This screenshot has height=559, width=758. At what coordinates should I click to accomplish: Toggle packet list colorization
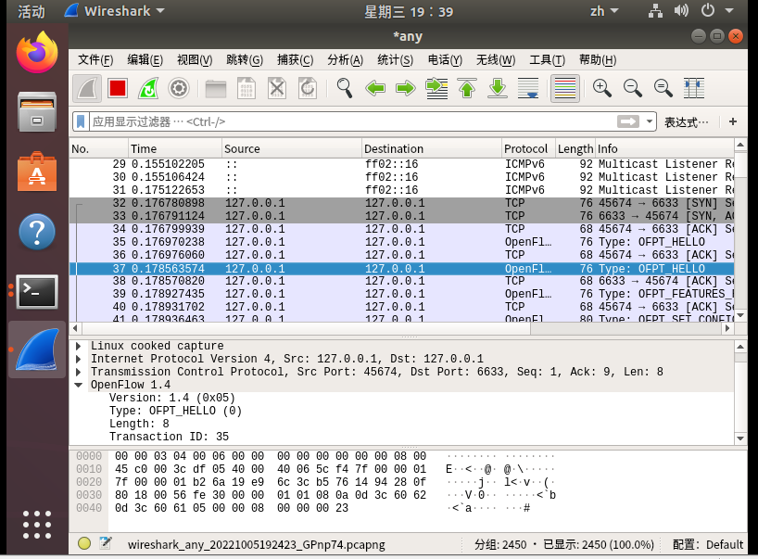565,88
